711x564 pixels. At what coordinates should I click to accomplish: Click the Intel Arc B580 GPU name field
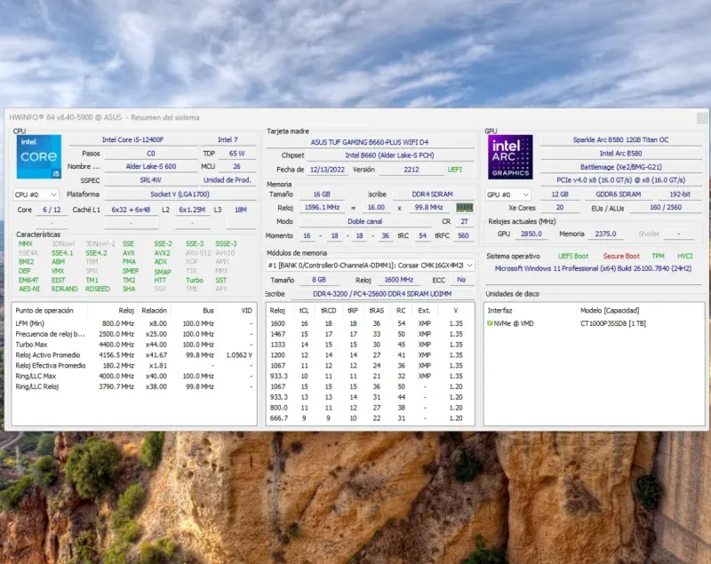tap(620, 153)
